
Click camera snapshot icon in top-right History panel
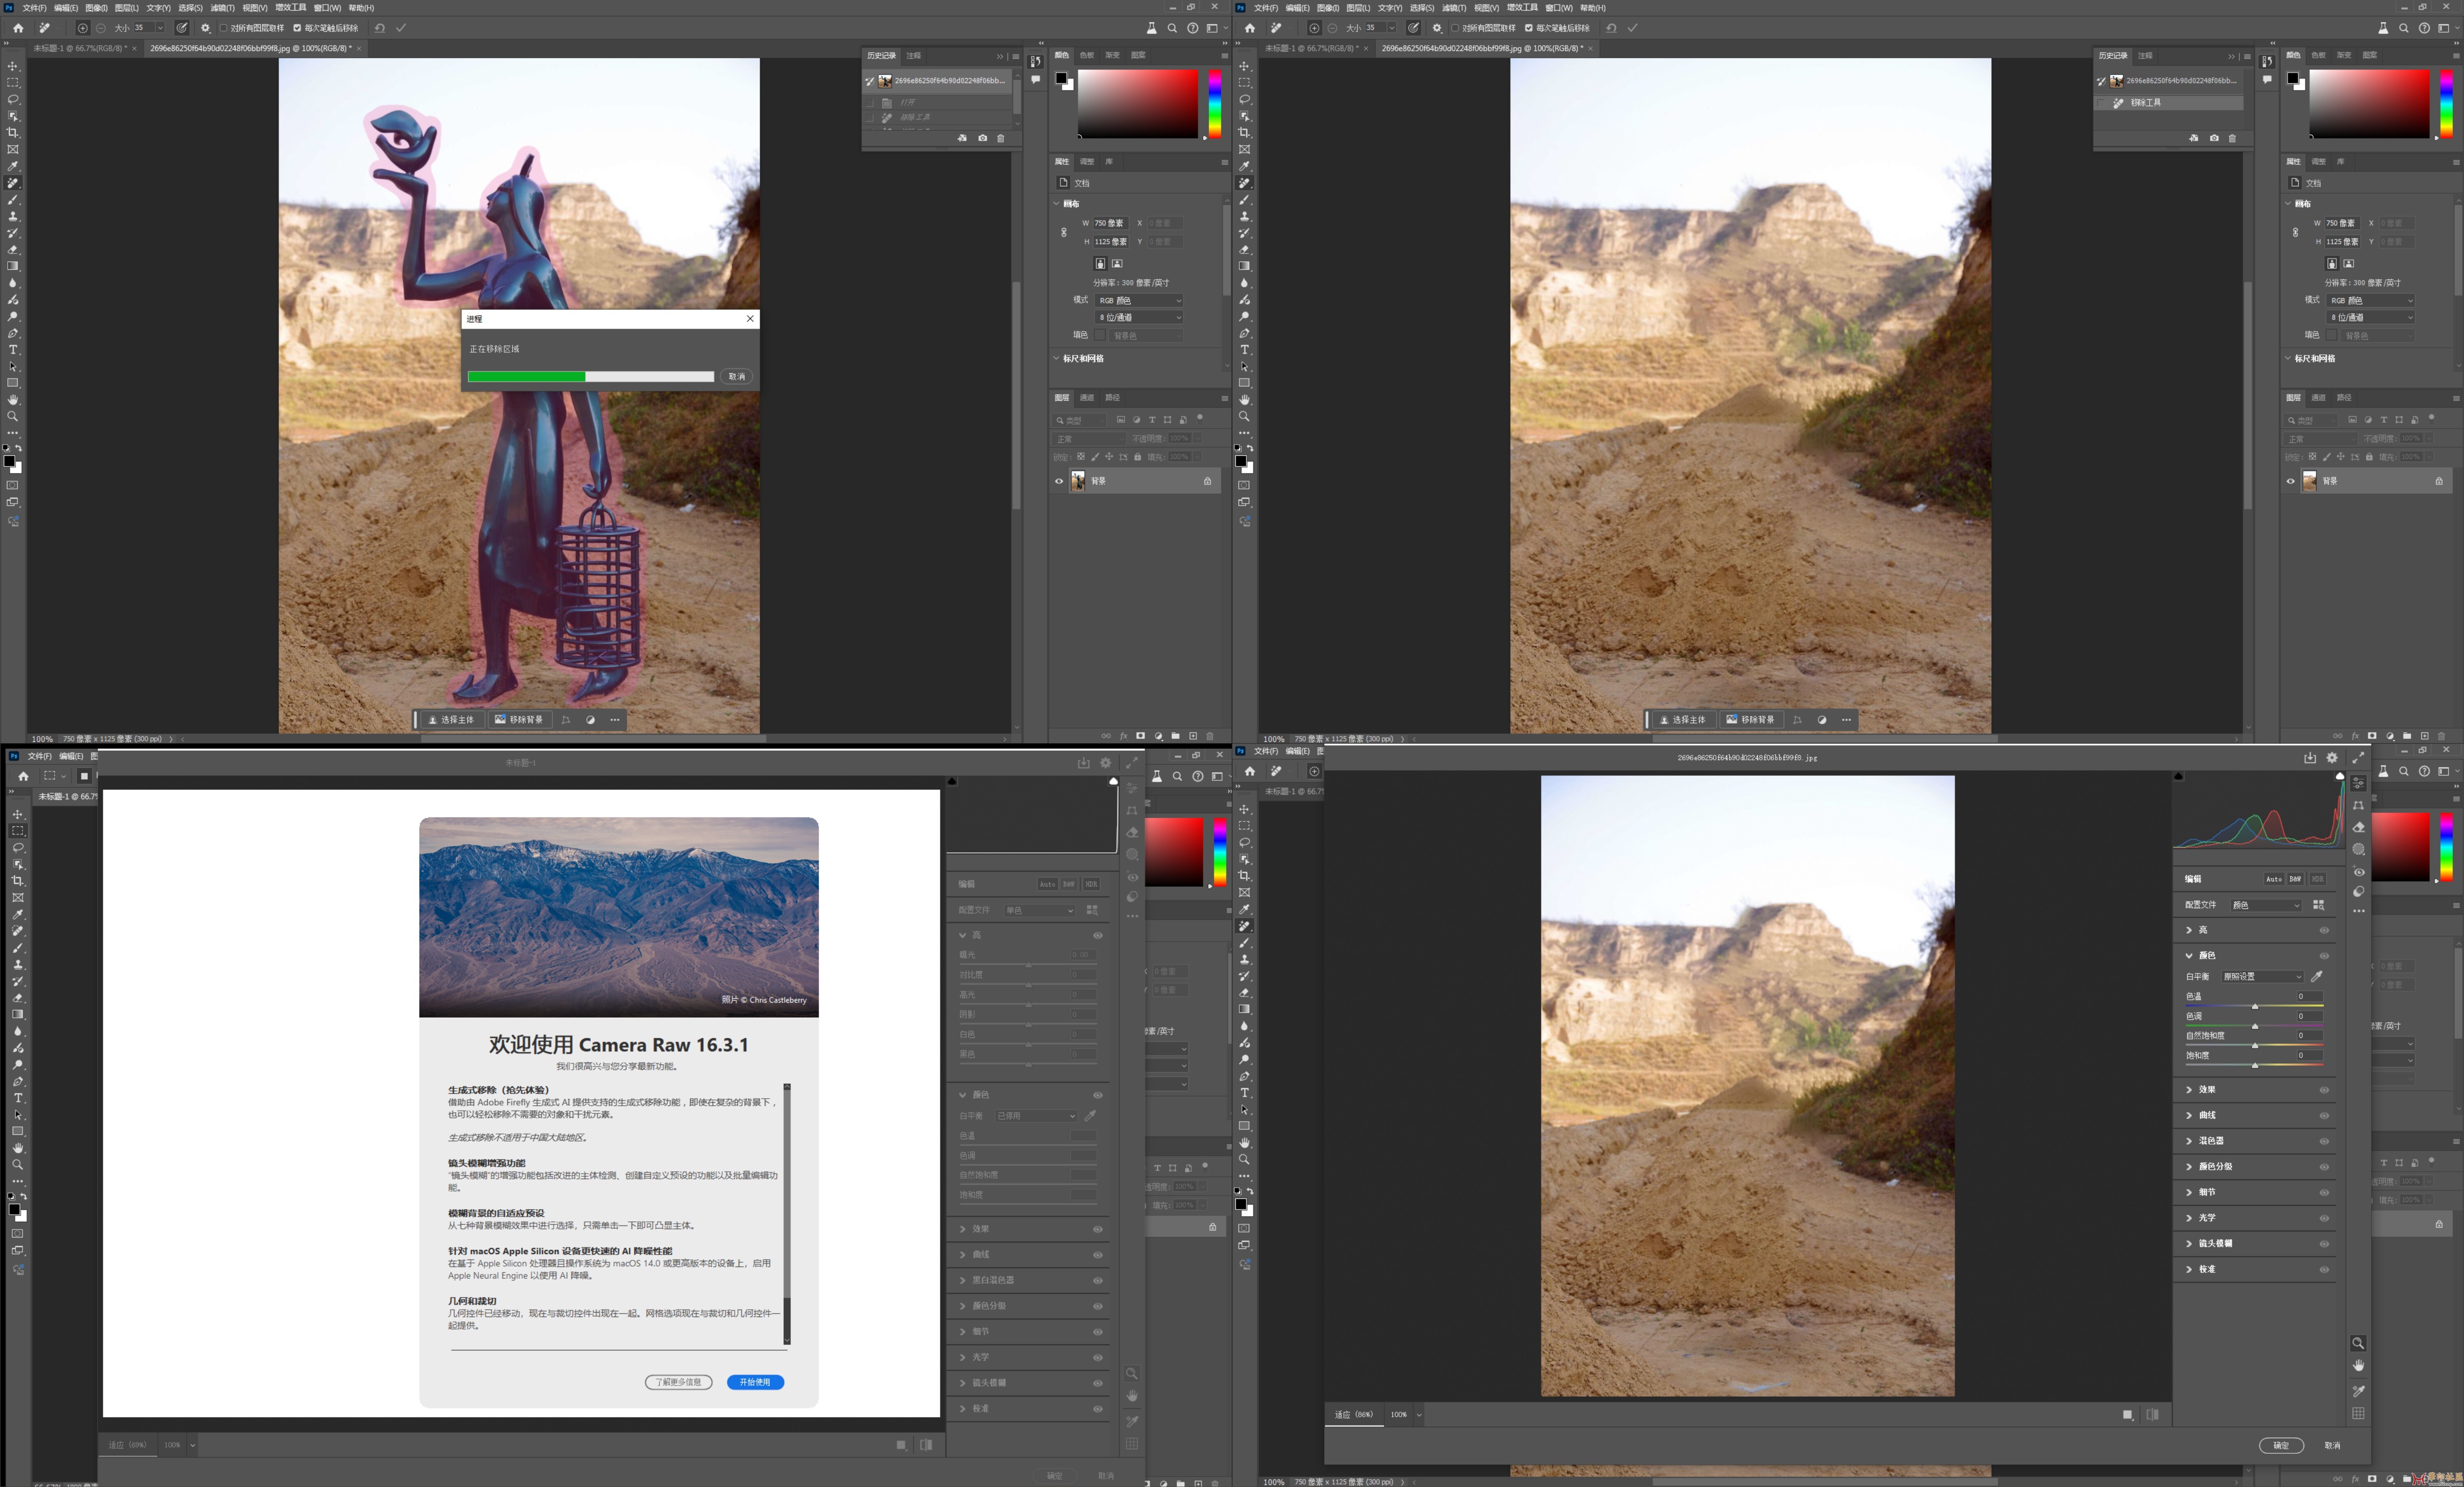[x=2213, y=138]
